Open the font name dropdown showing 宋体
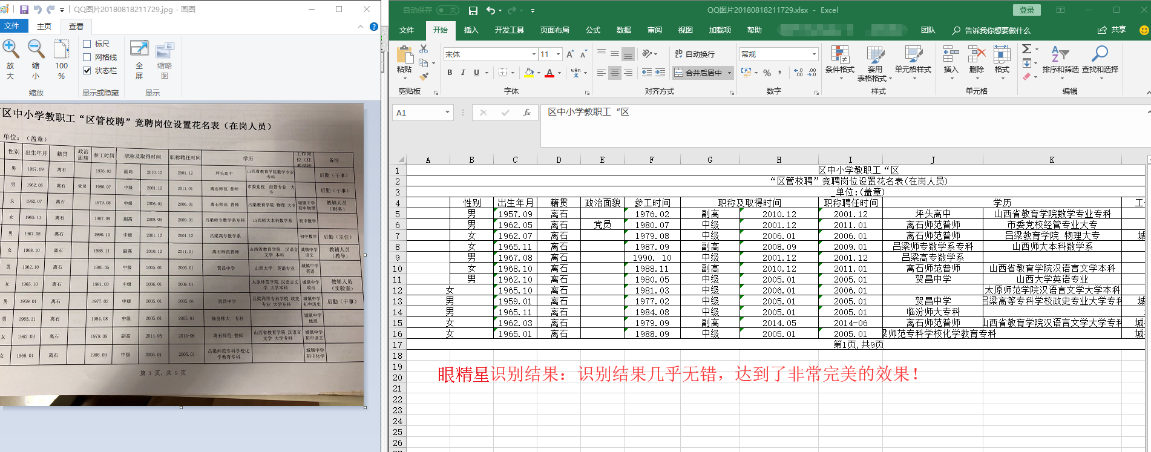This screenshot has height=452, width=1151. pos(534,54)
